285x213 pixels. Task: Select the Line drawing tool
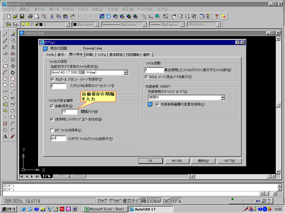[x=5, y=34]
